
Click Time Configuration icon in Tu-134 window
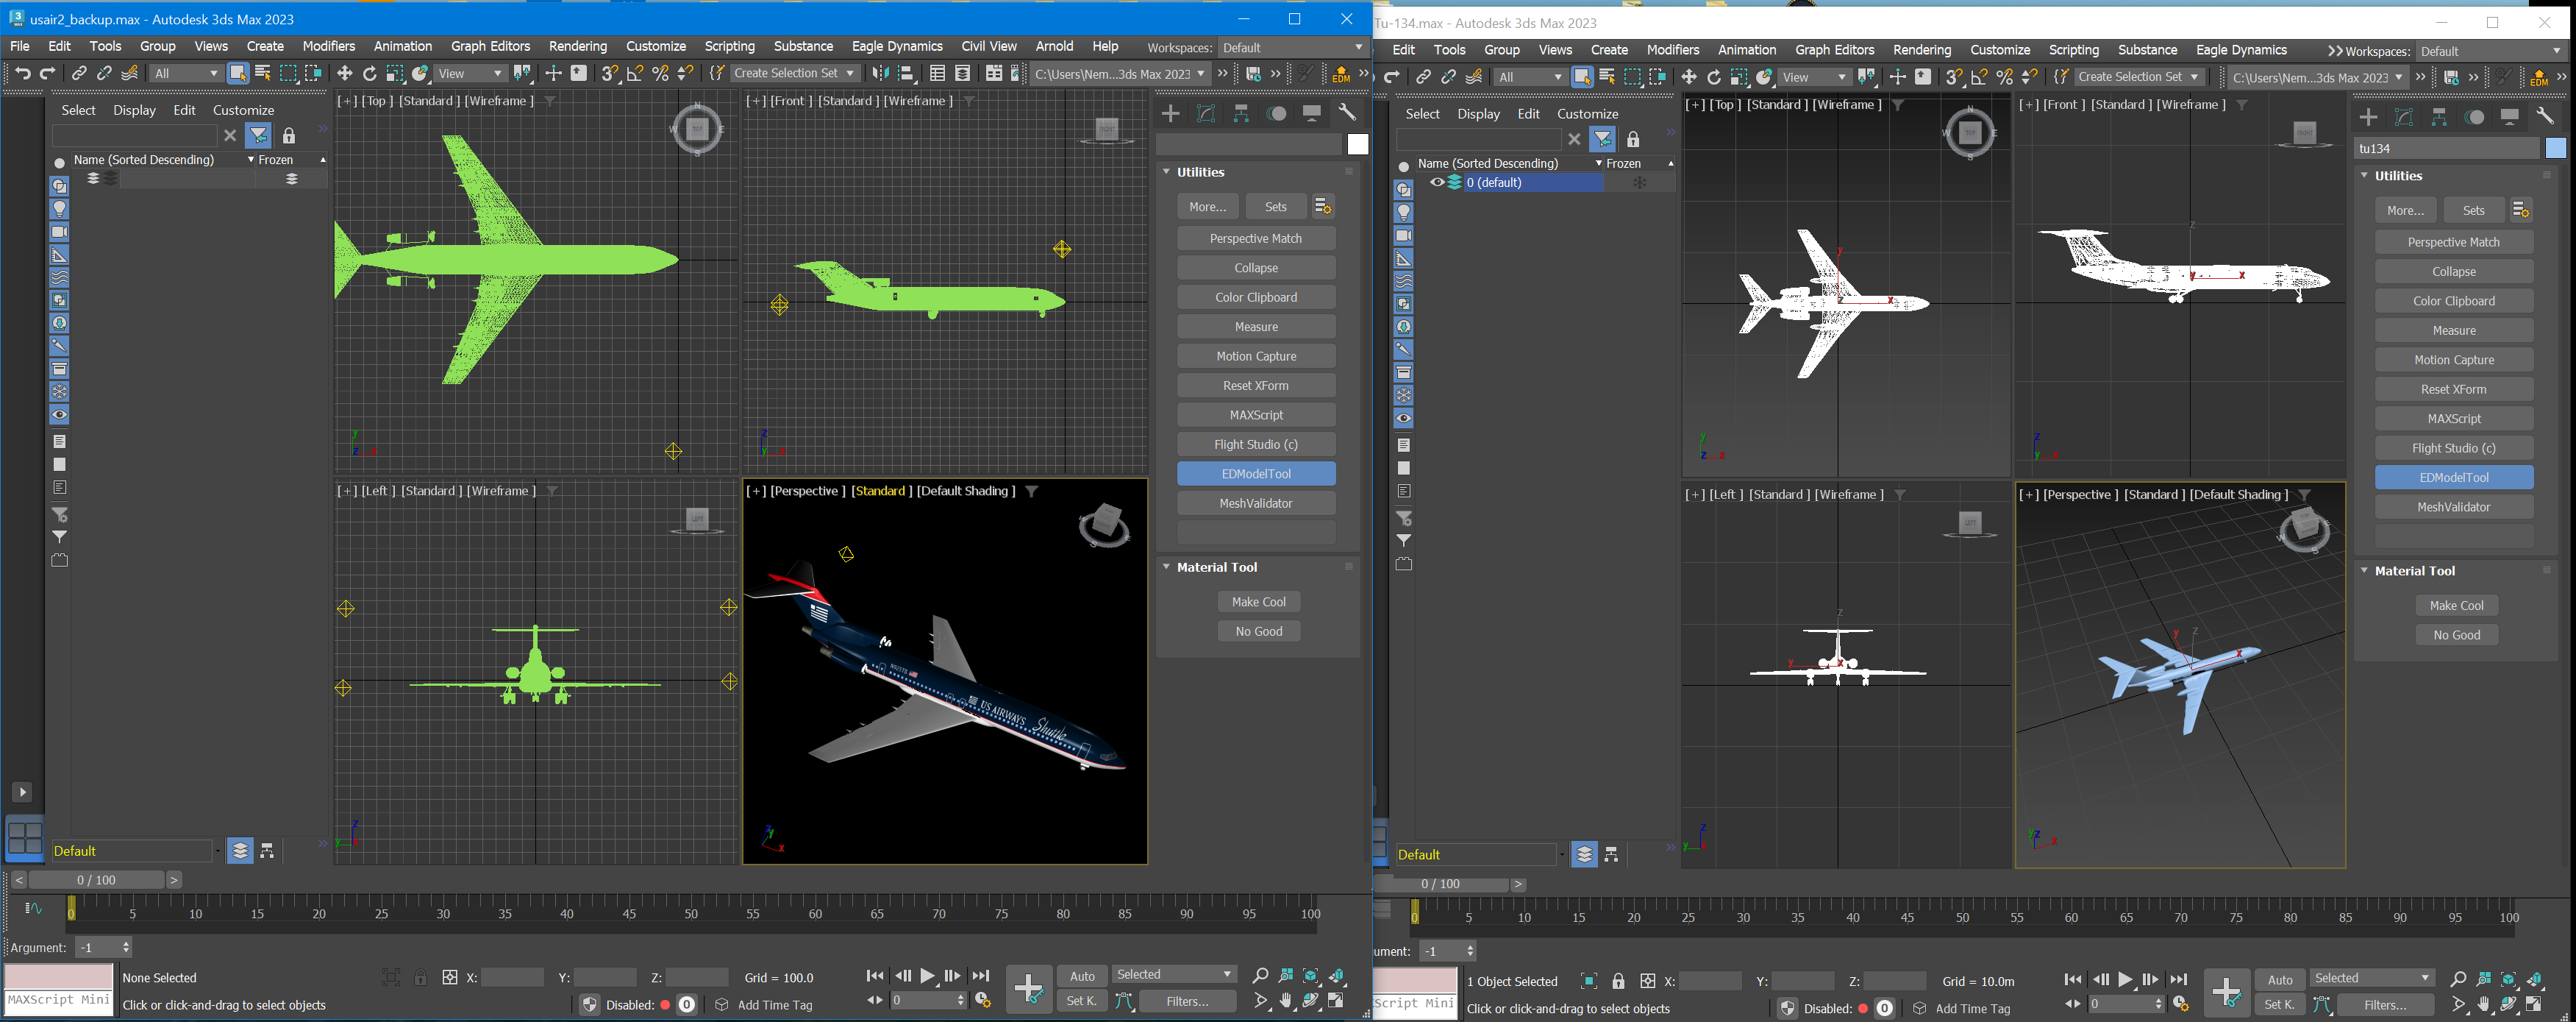pos(2181,1004)
